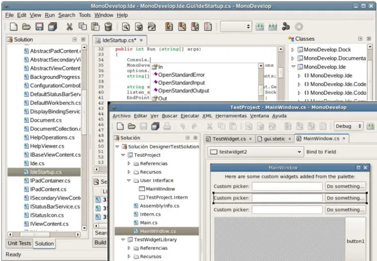377x261 pixels.
Task: Close the IdeStartup.cs editor tab
Action: click(141, 40)
